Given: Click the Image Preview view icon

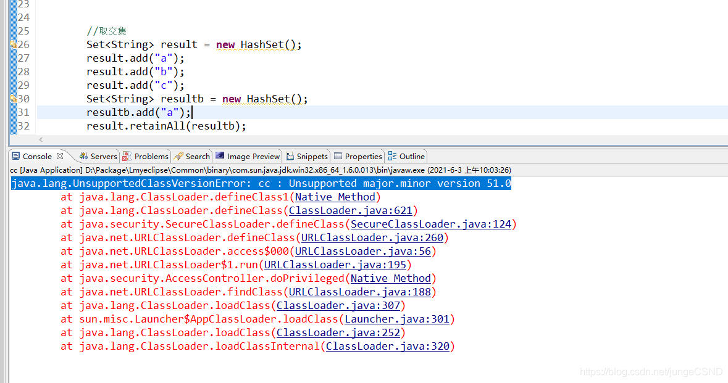Looking at the screenshot, I should click(247, 156).
